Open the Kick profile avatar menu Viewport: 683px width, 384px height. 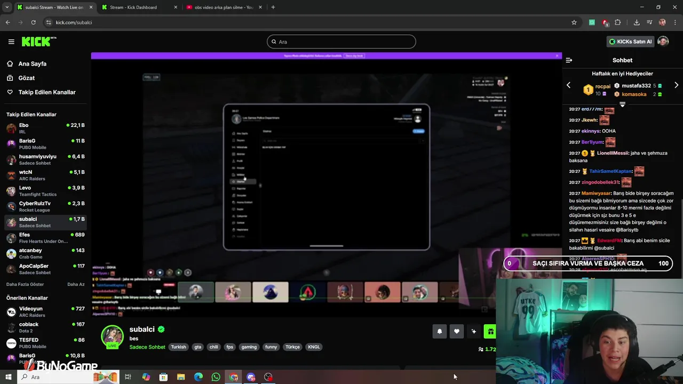coord(663,42)
